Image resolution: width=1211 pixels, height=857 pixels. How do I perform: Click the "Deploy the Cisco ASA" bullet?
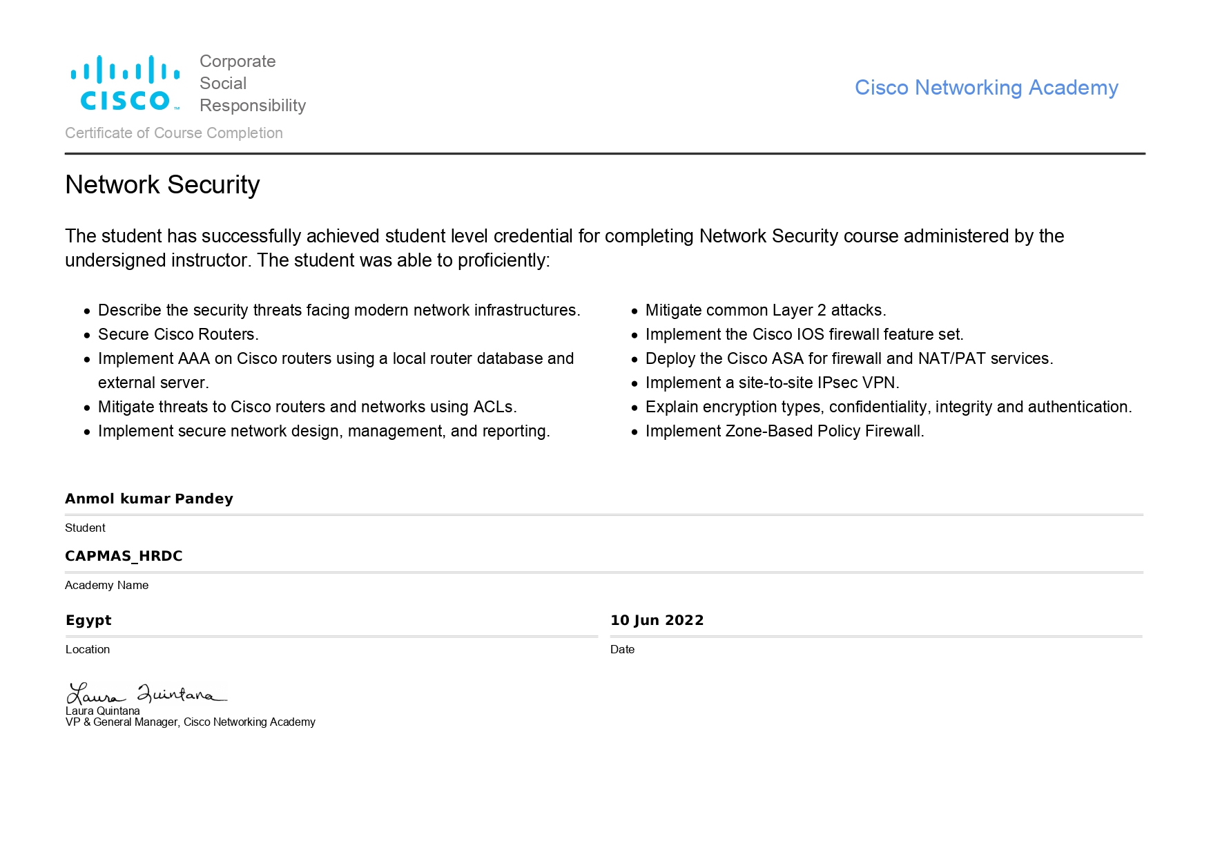coord(849,359)
